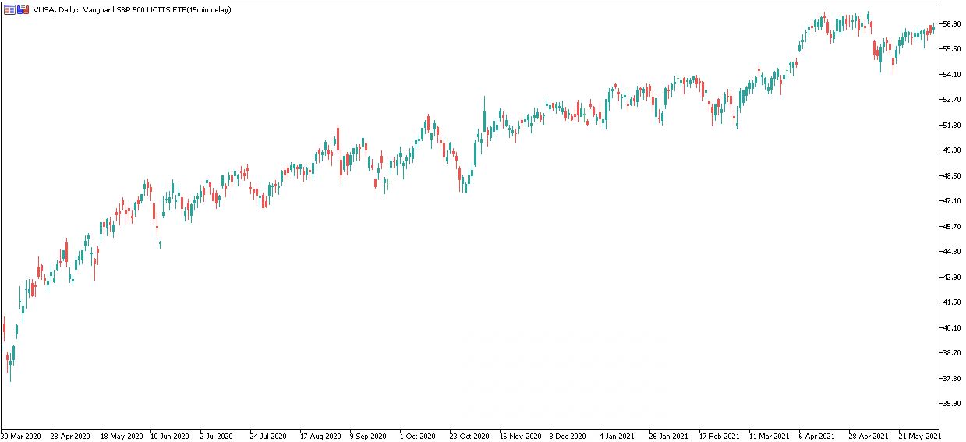Click the 6 Apr 2021 date label

(818, 436)
